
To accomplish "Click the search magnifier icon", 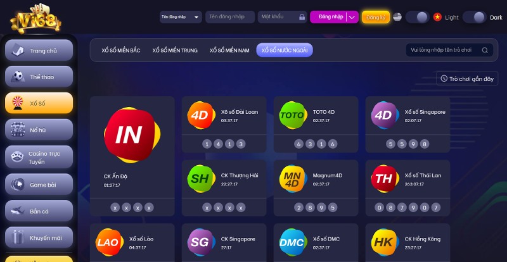I will pyautogui.click(x=485, y=51).
